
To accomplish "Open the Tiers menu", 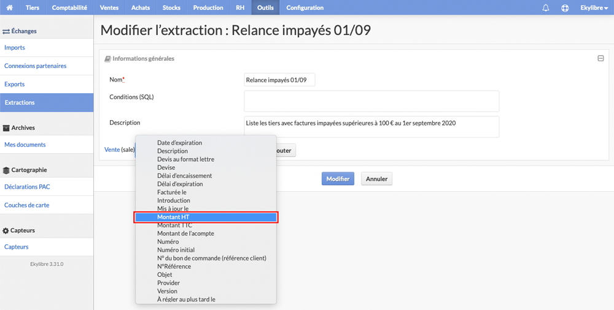I will (x=33, y=7).
